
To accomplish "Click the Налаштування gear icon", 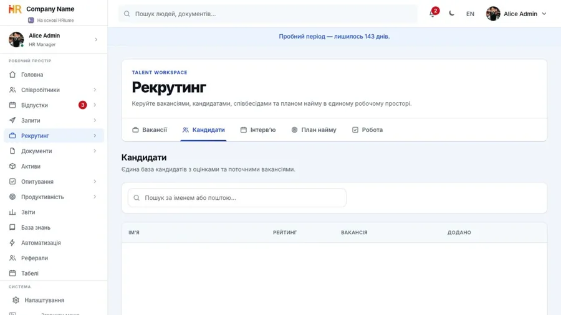I will coord(16,300).
